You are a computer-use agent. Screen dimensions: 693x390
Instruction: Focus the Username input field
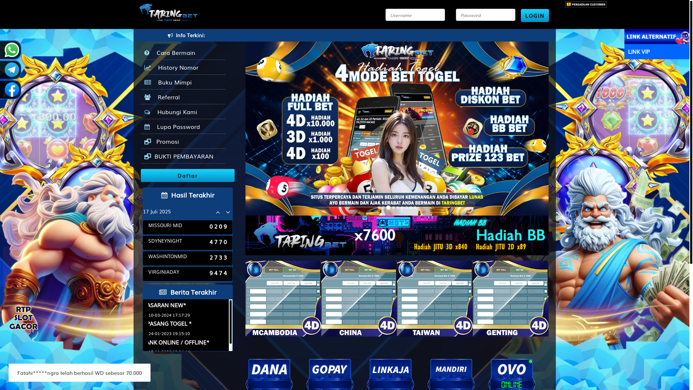(x=415, y=15)
